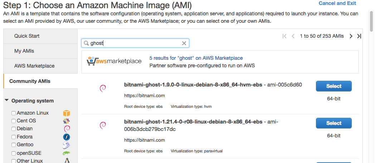Go to the previous page of AMIs
Screen dimensions: 375x163
click(293, 36)
